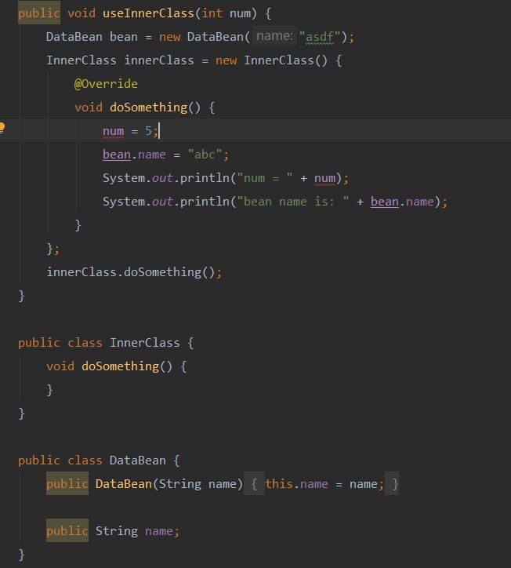Click the useInnerClass method name
The width and height of the screenshot is (511, 568).
(148, 13)
